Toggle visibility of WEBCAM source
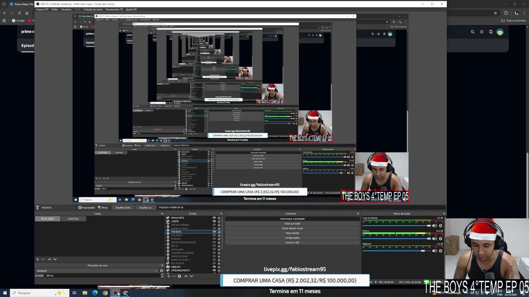Image resolution: width=529 pixels, height=297 pixels. tap(214, 267)
